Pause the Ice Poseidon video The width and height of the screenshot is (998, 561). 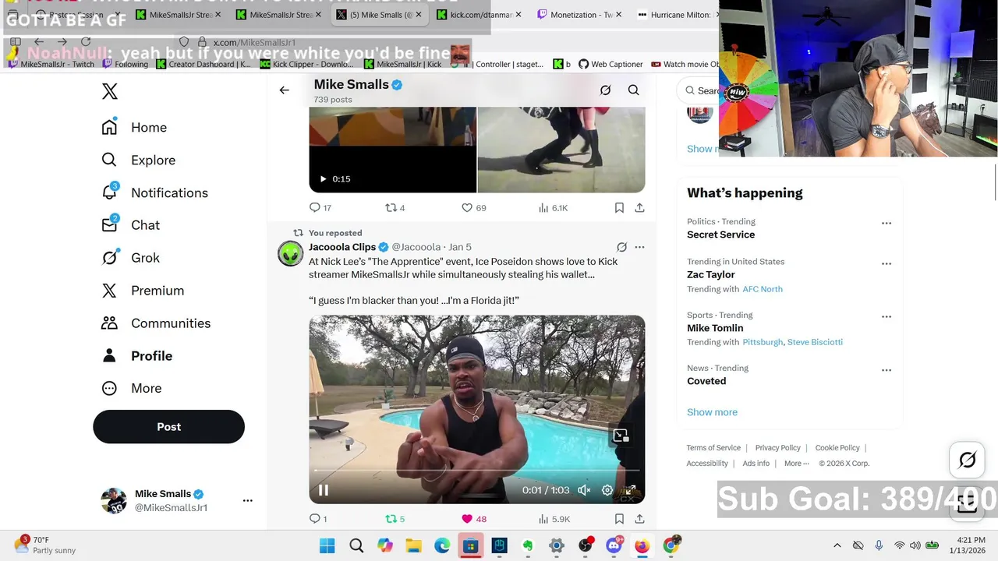pos(324,490)
